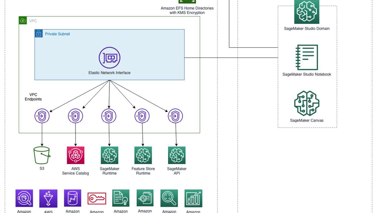This screenshot has width=378, height=213.
Task: Click the SageMaker Canvas icon
Action: click(307, 103)
